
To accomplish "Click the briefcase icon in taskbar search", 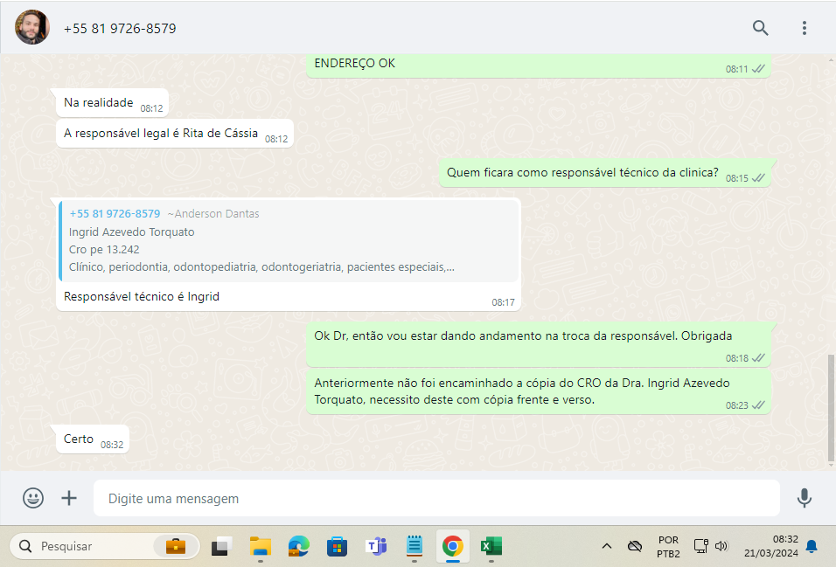I will 176,546.
